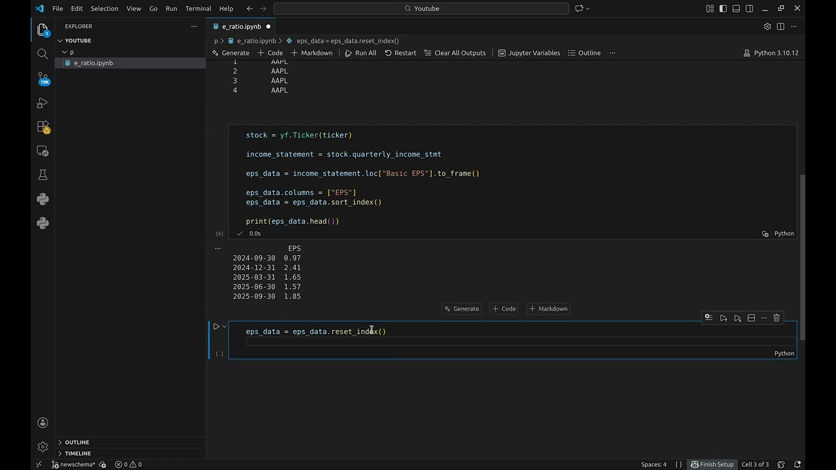Click Finish Setup in the status bar
This screenshot has width=836, height=470.
(x=712, y=464)
